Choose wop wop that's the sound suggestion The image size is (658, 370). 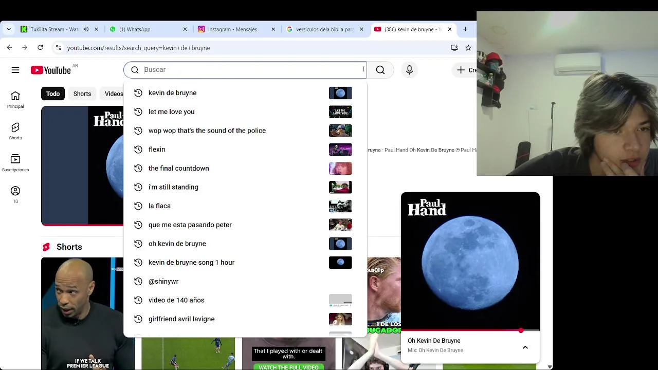[x=245, y=131]
